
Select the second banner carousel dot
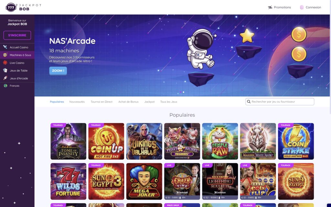(x=184, y=92)
